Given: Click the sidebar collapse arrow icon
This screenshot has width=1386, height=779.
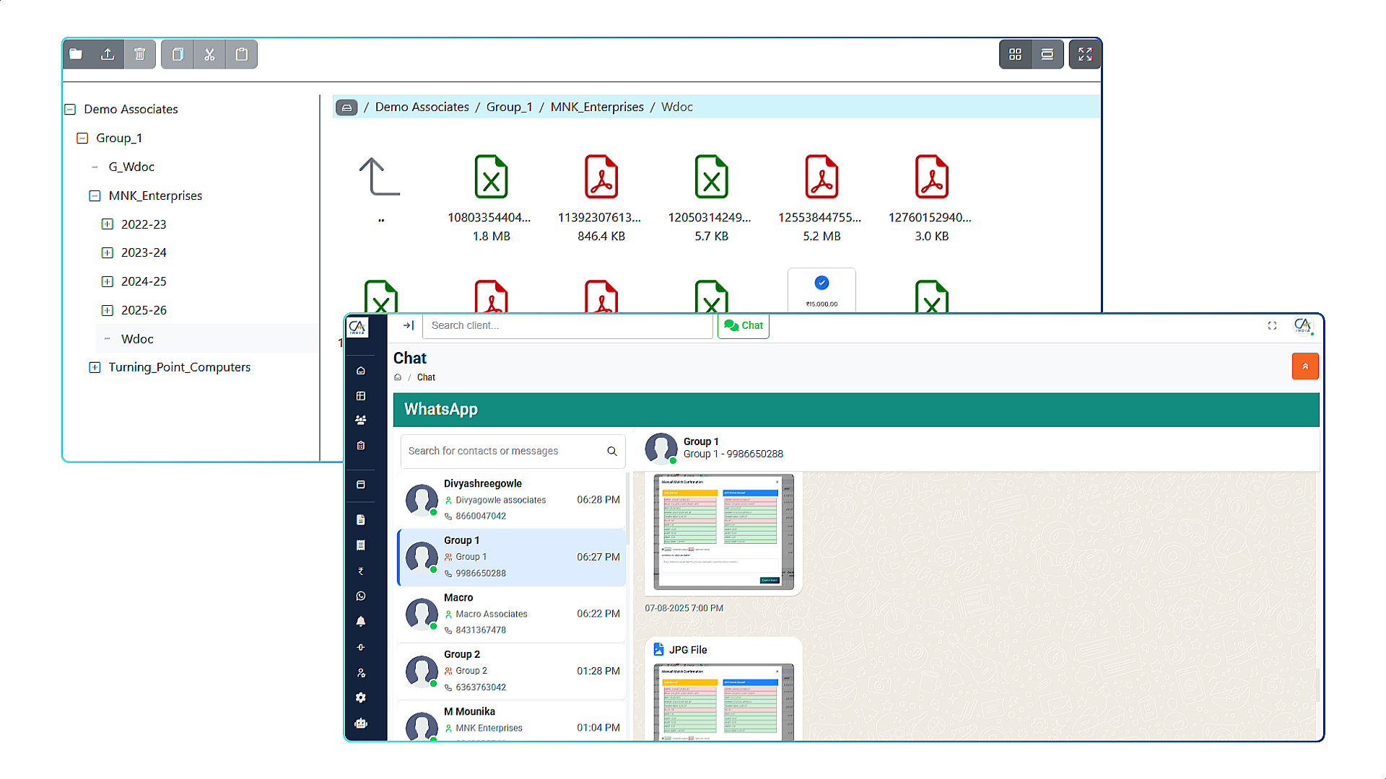Looking at the screenshot, I should [409, 325].
